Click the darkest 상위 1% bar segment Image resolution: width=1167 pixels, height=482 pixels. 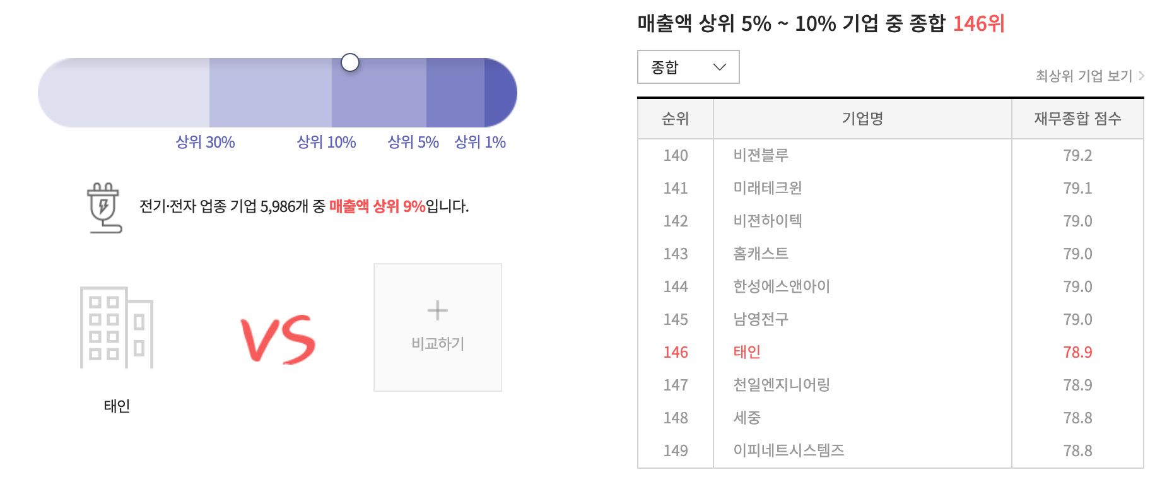click(x=500, y=93)
